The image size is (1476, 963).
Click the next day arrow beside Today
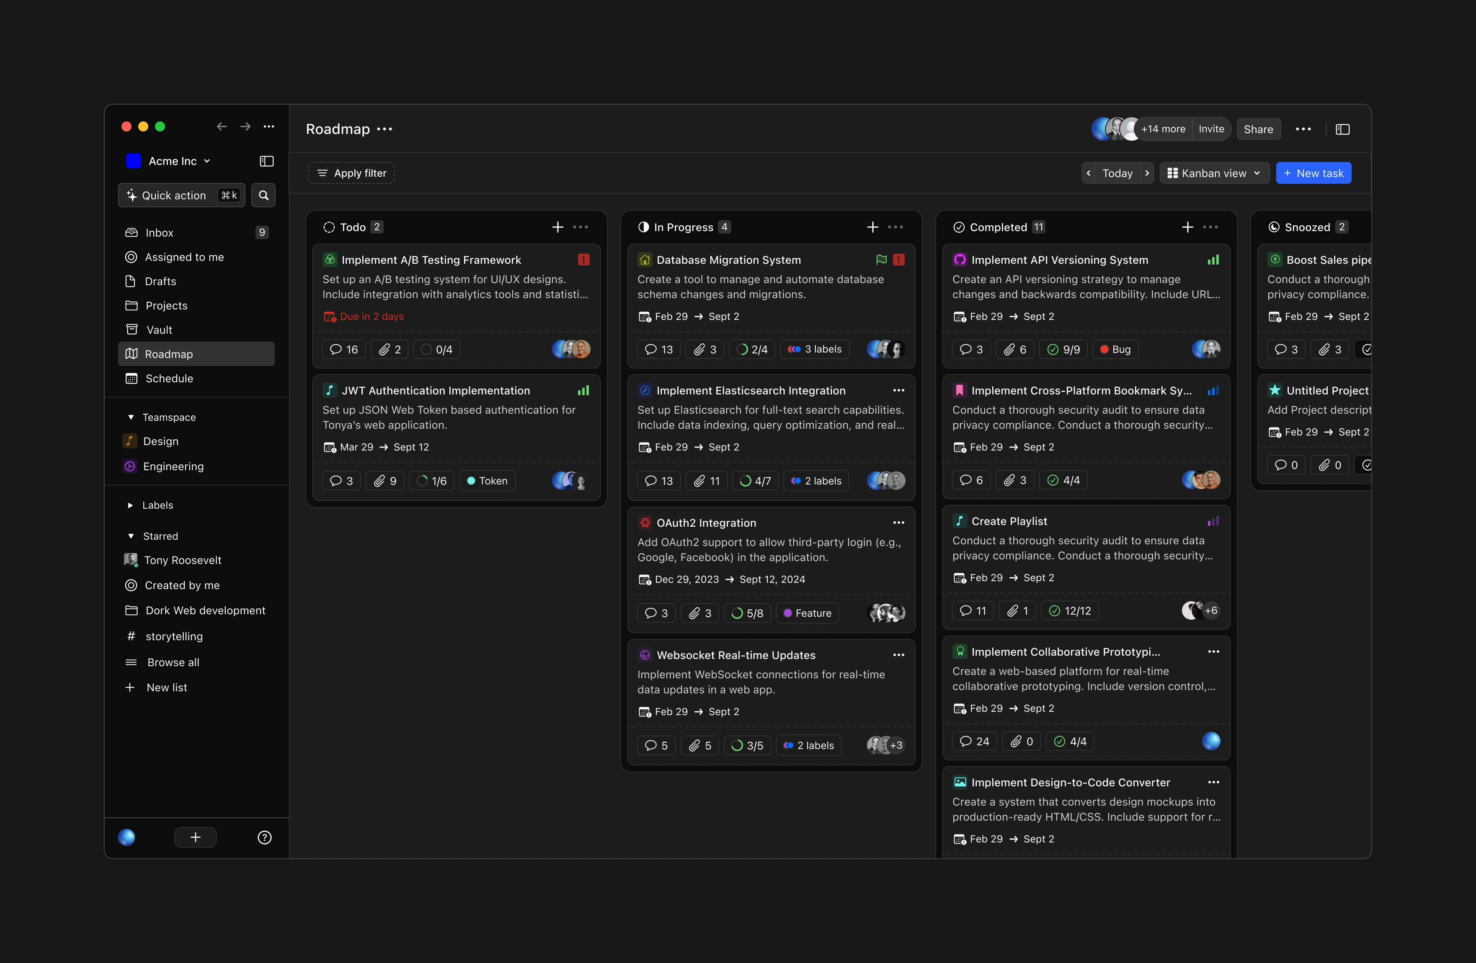[x=1147, y=173]
